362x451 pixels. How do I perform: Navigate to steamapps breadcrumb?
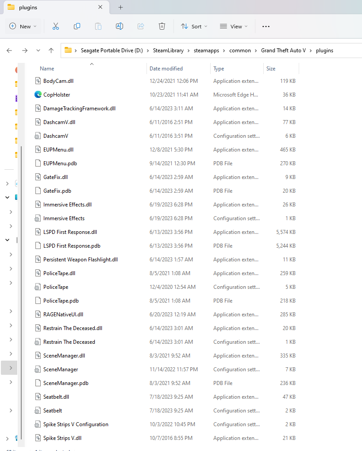point(206,51)
